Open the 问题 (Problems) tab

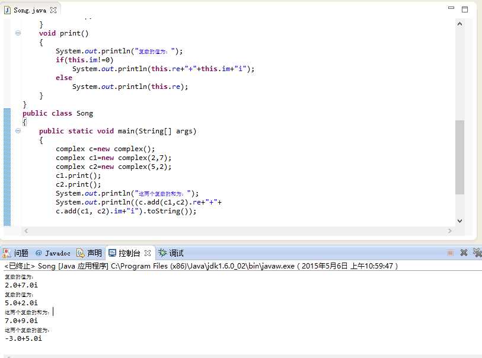pyautogui.click(x=15, y=253)
